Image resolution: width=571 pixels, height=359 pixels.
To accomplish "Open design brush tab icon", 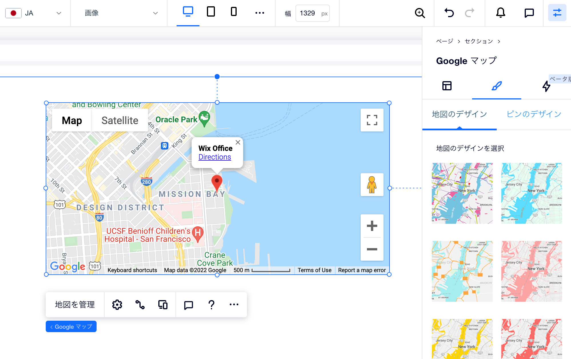I will pos(497,86).
